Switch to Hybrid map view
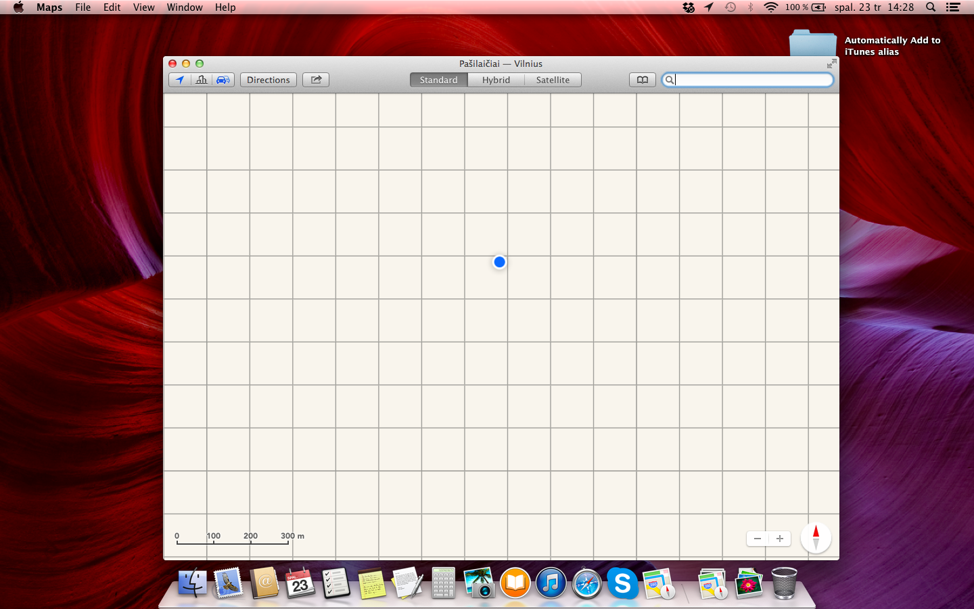Image resolution: width=974 pixels, height=609 pixels. click(496, 80)
